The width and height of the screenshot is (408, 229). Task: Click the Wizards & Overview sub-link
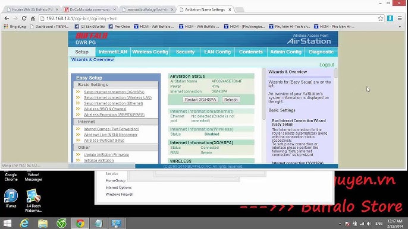click(x=92, y=59)
